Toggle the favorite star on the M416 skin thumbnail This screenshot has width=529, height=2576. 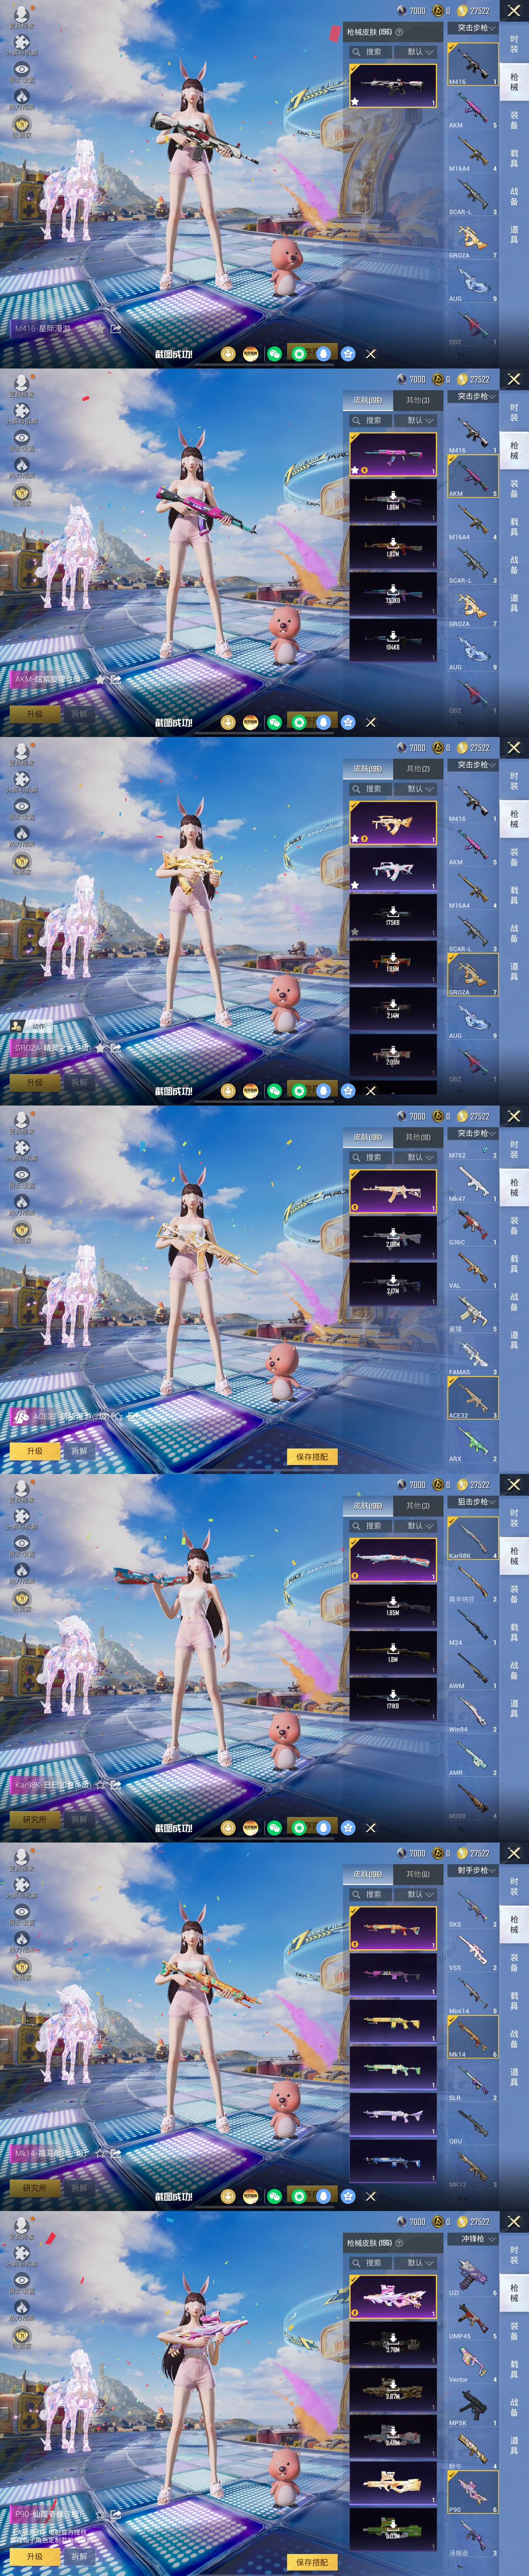coord(355,101)
